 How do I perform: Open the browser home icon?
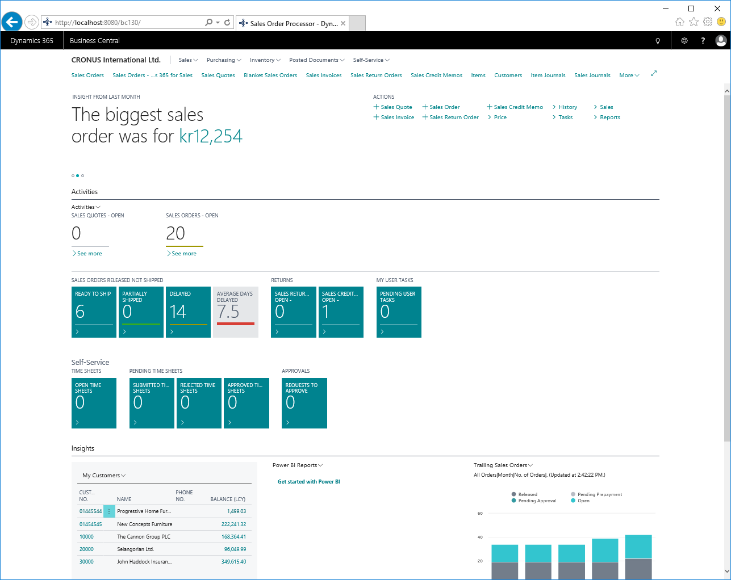680,22
